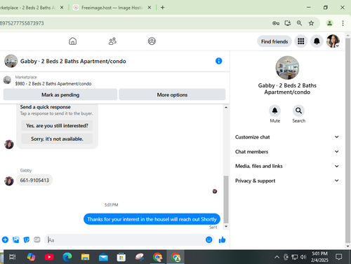351x264 pixels.
Task: Send a thumbs up like
Action: [x=222, y=239]
